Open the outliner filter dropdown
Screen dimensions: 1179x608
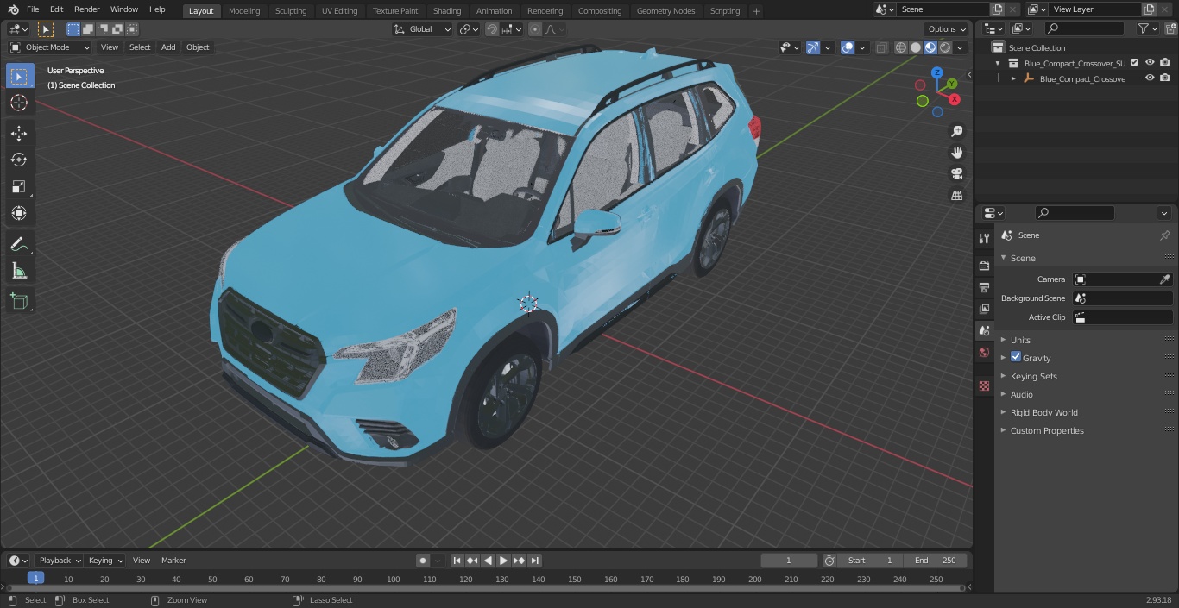tap(1148, 28)
